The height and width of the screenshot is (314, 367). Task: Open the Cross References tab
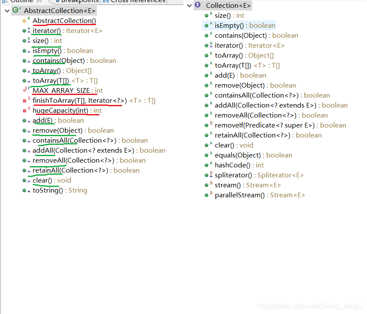[134, 1]
